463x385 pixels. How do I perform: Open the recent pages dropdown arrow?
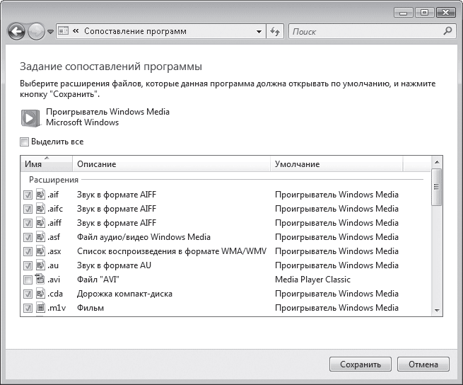(x=50, y=33)
